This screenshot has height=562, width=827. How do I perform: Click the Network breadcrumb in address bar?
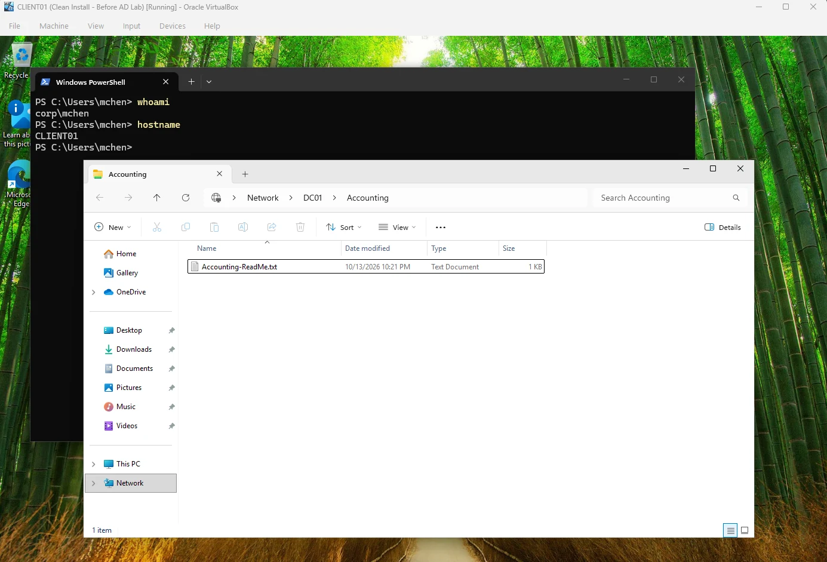(263, 198)
